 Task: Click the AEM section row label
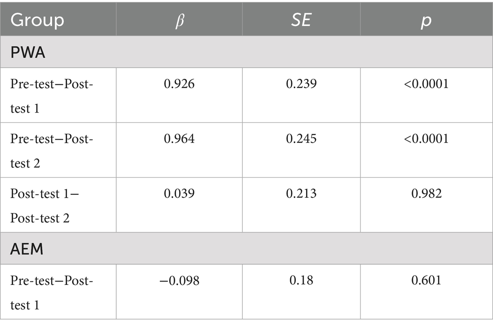(27, 249)
